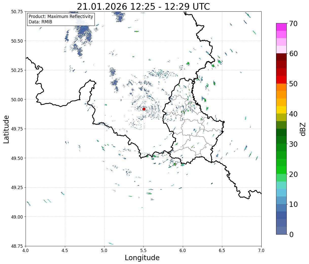This screenshot has width=309, height=264.
Task: Click the plot title with date and time
Action: click(143, 6)
